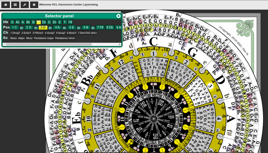Select chord 2 Emin7
Image resolution: width=268 pixels, height=153 pixels.
click(x=26, y=33)
